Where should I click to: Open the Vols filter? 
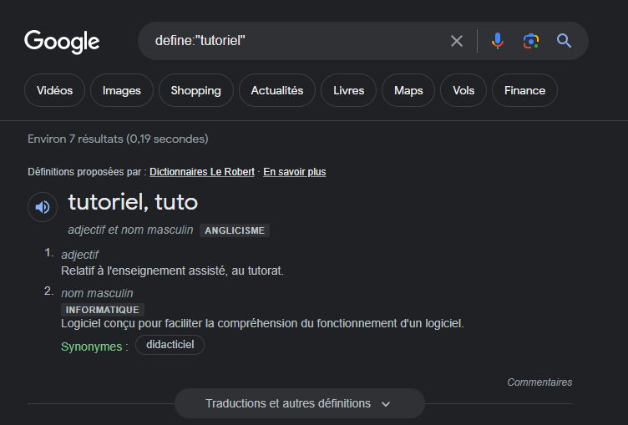tap(463, 90)
